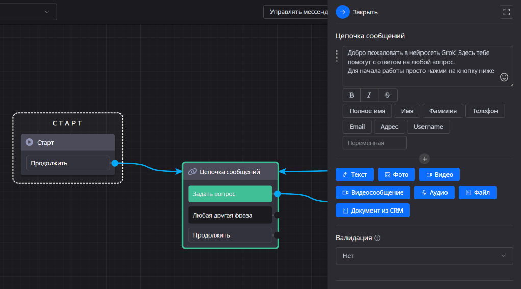
Task: Add a Документ из CRM element
Action: click(373, 211)
